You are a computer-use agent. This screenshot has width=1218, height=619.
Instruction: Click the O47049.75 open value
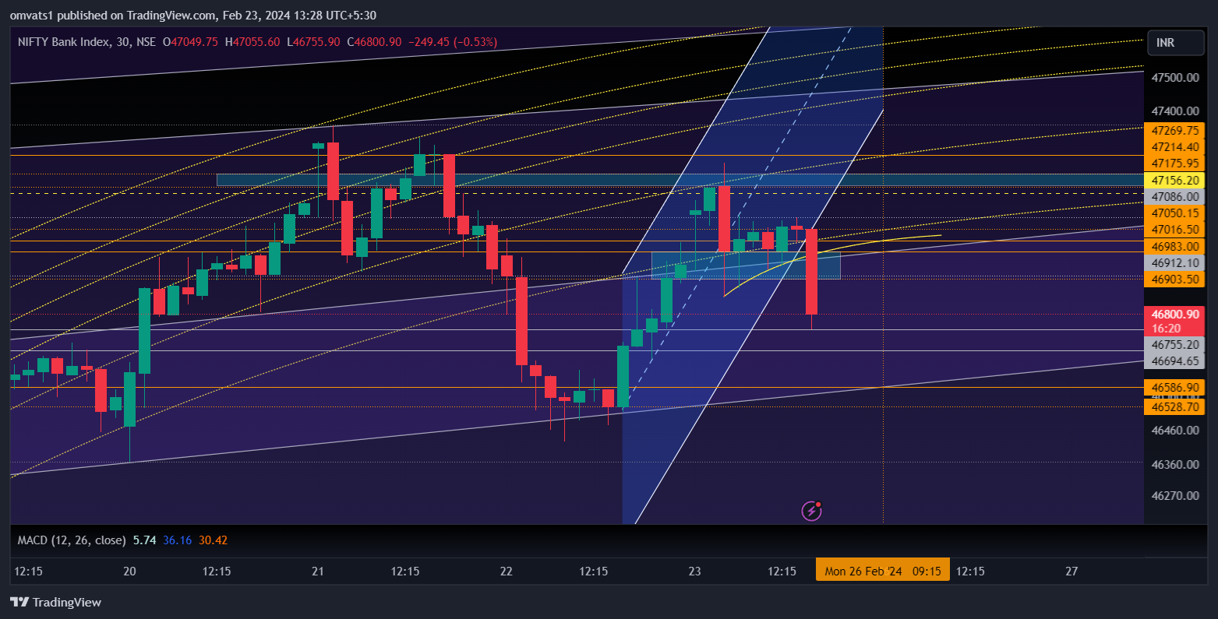190,42
